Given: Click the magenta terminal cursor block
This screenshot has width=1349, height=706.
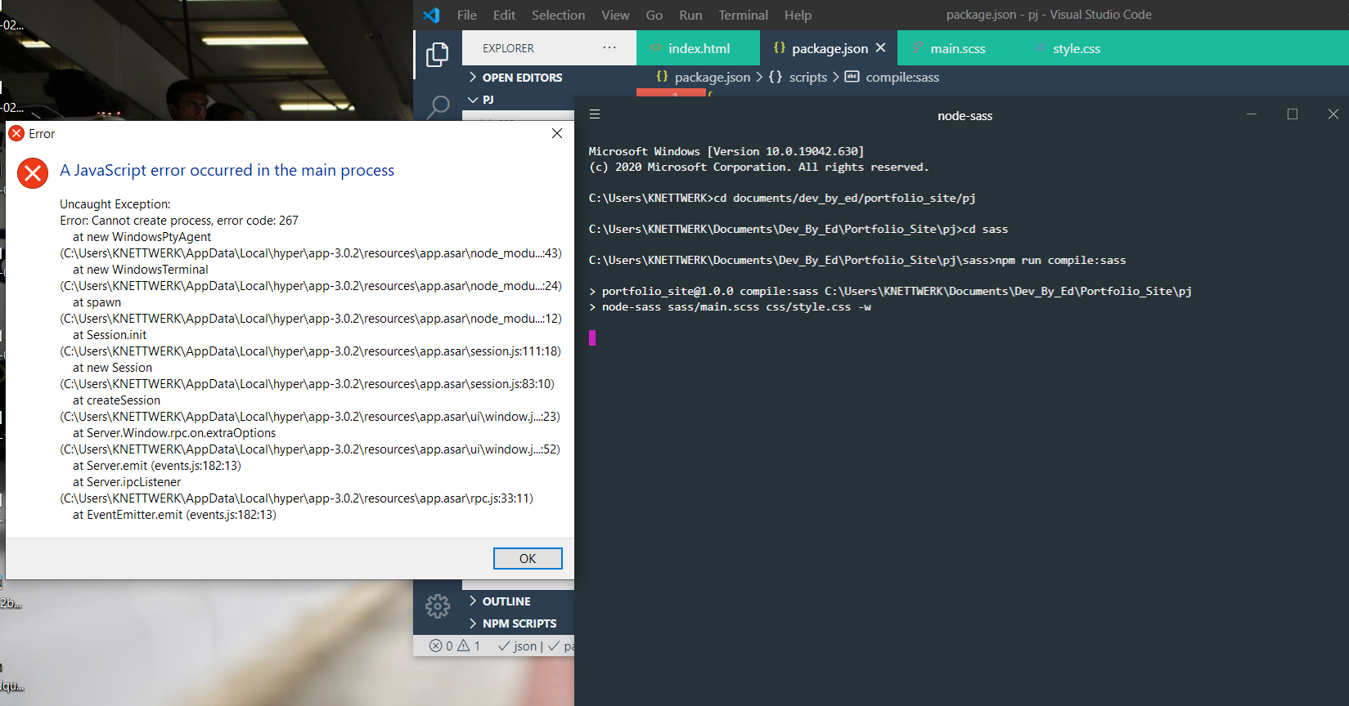Looking at the screenshot, I should pyautogui.click(x=592, y=337).
